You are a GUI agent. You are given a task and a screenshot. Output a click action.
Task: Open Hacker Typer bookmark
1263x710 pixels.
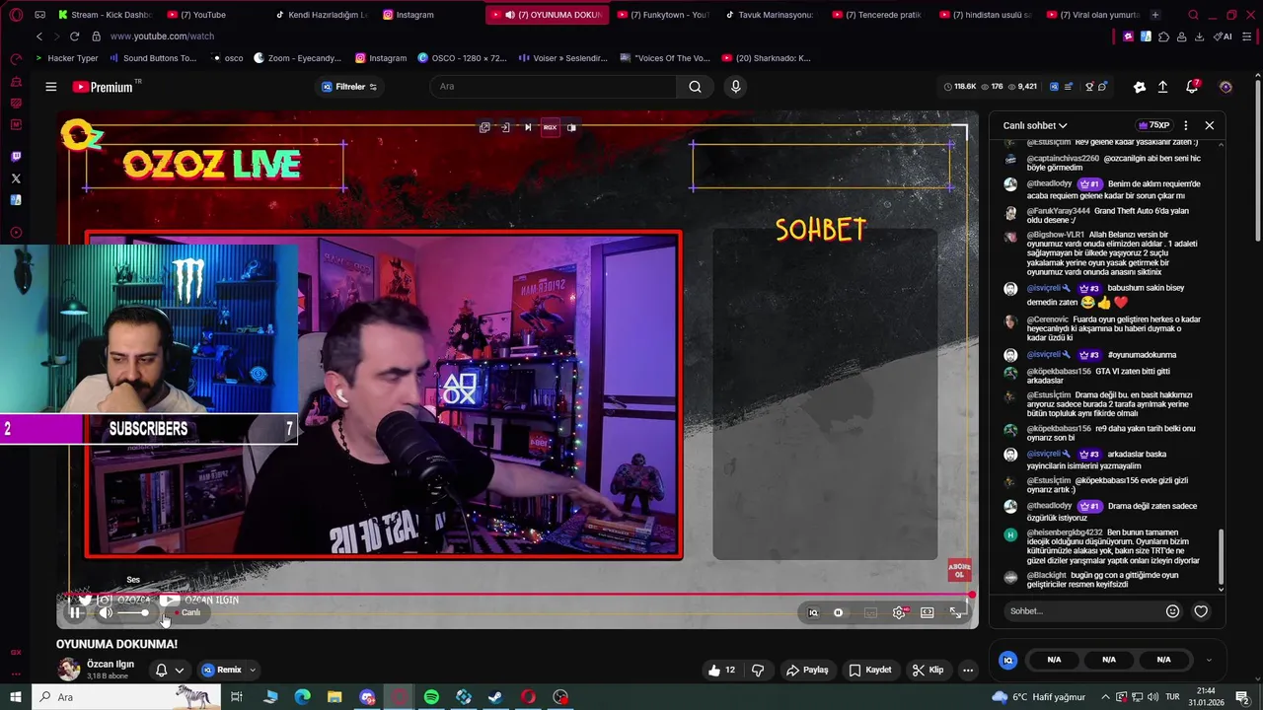tap(66, 58)
